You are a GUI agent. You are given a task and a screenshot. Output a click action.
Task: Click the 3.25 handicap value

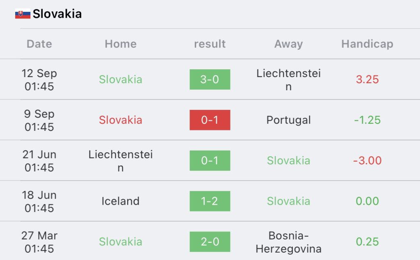point(367,80)
